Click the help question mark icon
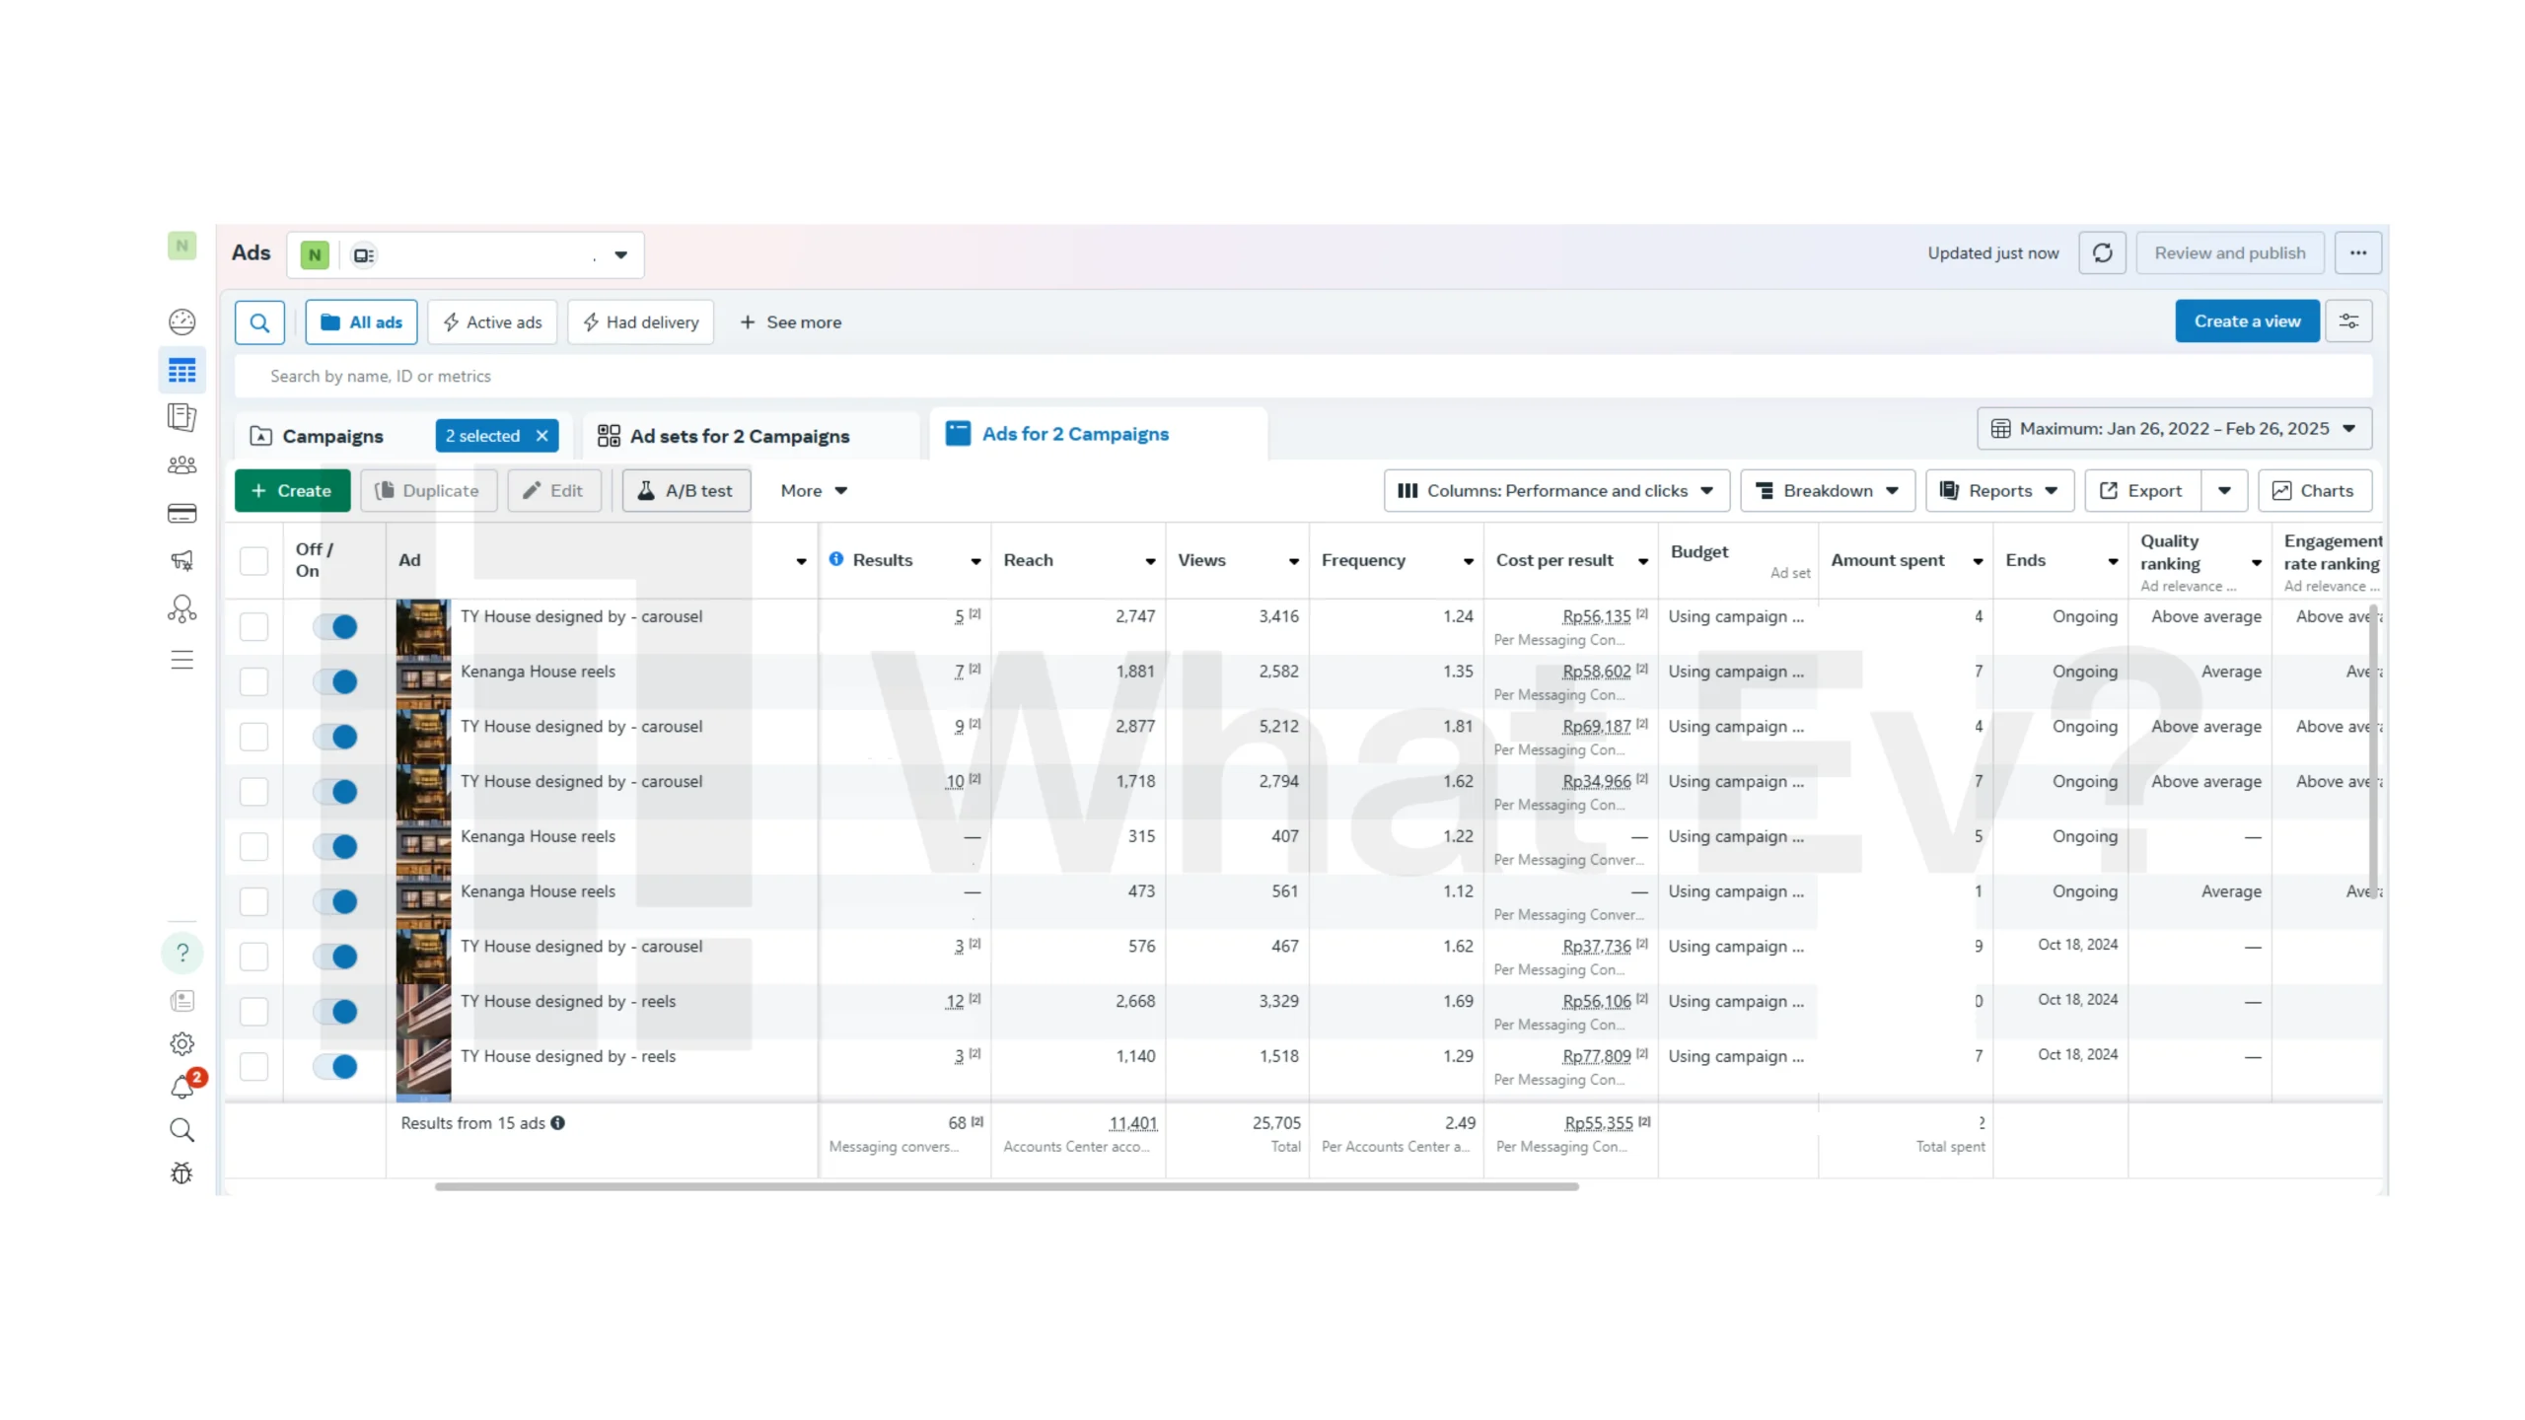The width and height of the screenshot is (2525, 1420). pos(182,953)
